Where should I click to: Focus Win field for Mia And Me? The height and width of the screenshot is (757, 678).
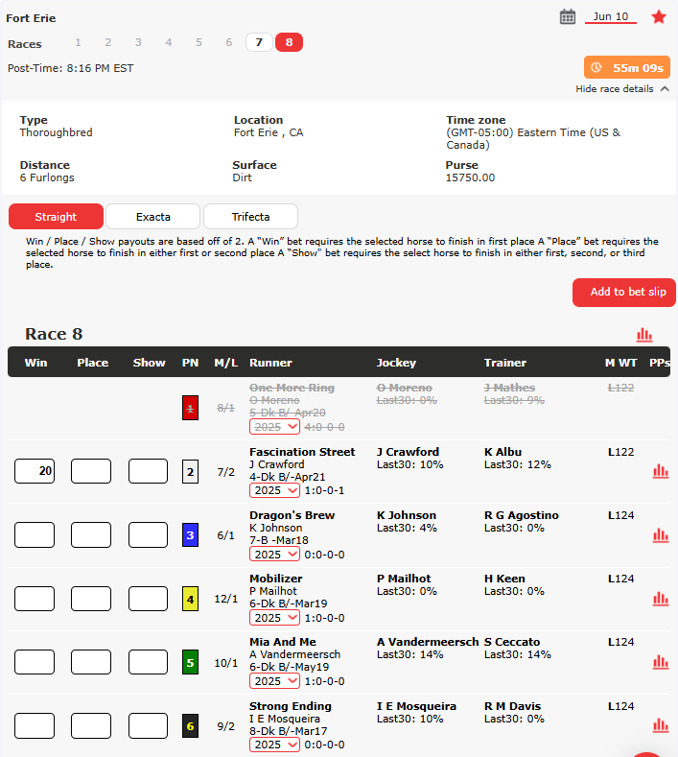[x=35, y=662]
